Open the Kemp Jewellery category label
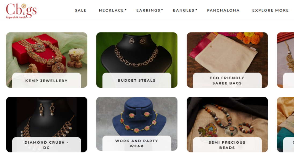 (x=46, y=81)
